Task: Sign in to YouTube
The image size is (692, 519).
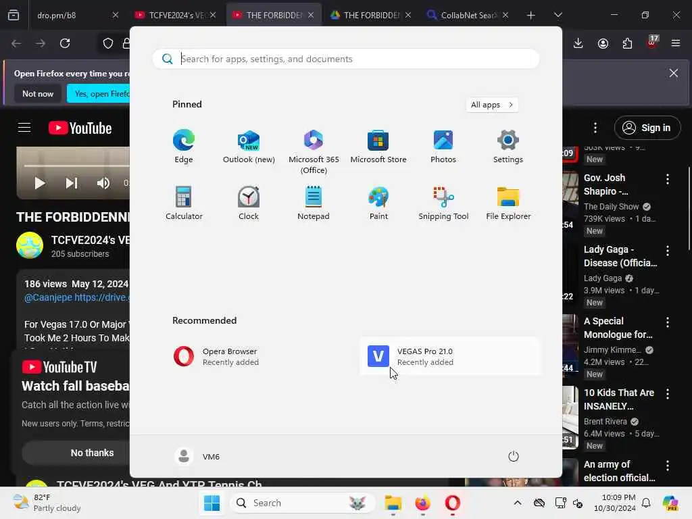Action: tap(647, 128)
